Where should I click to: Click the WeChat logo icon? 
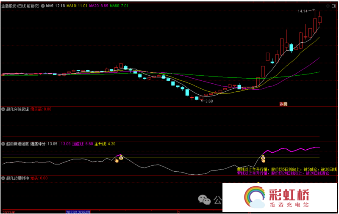[x=205, y=199]
